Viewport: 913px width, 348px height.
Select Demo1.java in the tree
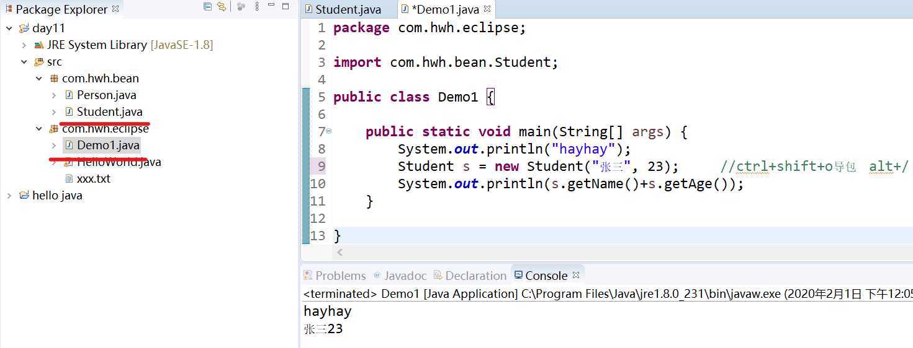pyautogui.click(x=108, y=146)
